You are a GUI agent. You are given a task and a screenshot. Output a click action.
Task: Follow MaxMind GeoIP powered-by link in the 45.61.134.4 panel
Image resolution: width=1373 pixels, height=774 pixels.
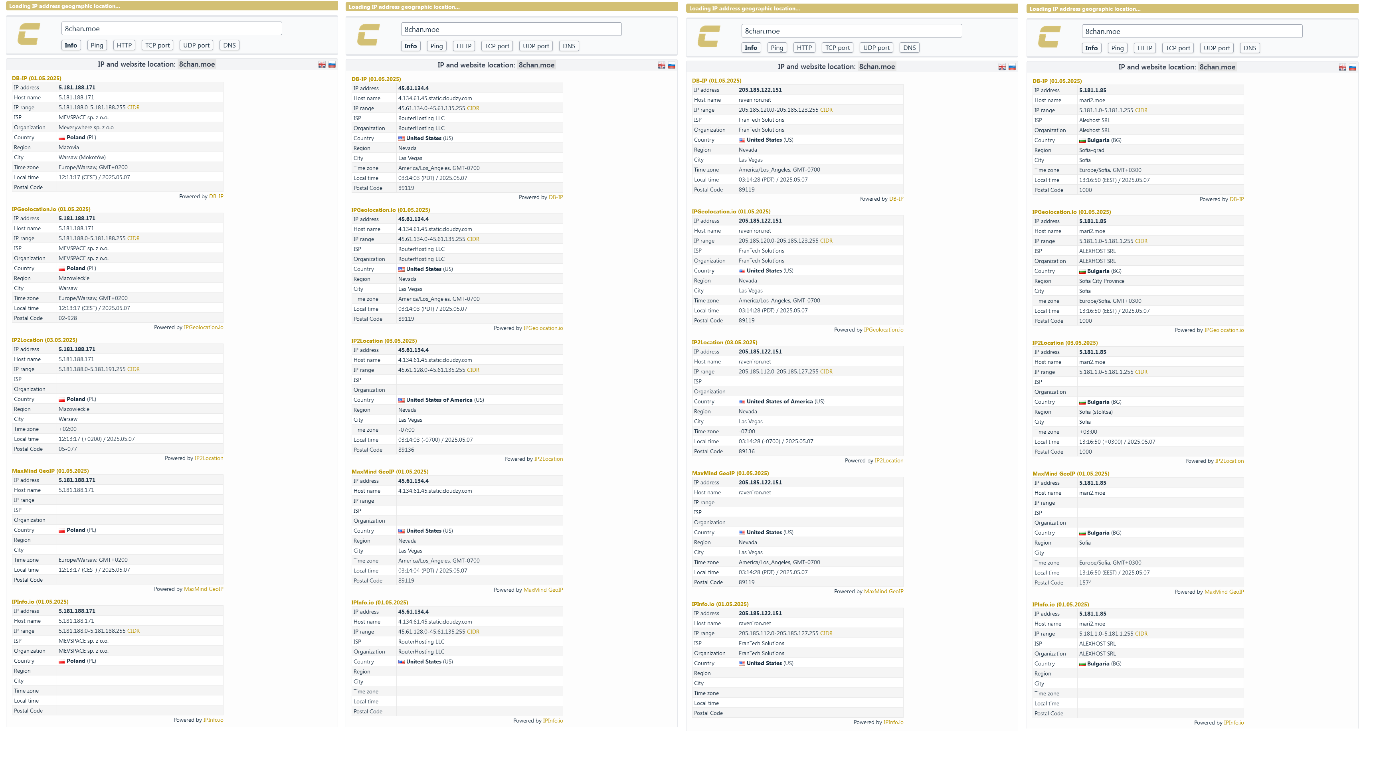543,590
